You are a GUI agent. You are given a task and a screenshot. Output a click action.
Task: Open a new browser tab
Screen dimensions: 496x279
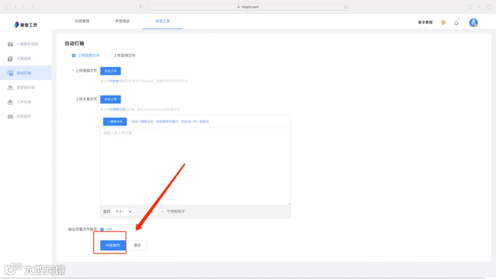[479, 7]
